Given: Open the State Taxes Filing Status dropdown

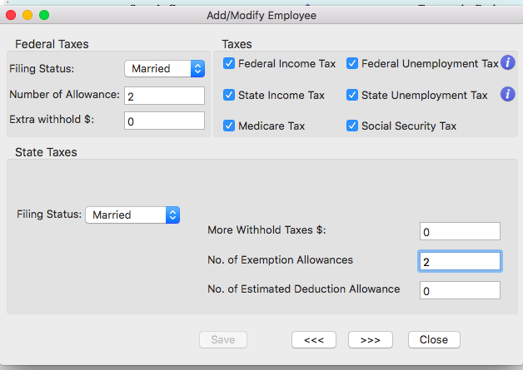Looking at the screenshot, I should pos(132,215).
